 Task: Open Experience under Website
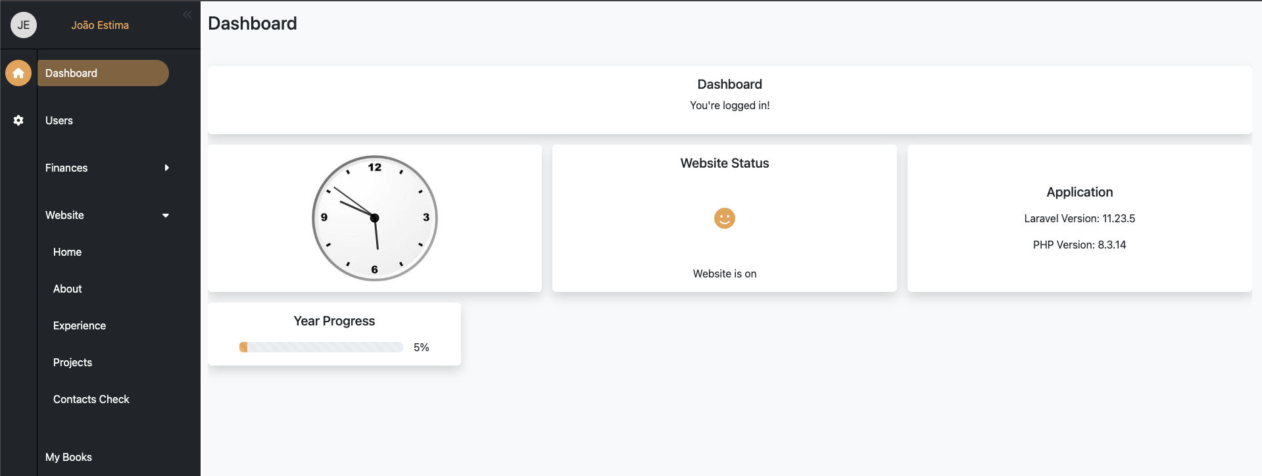point(80,325)
